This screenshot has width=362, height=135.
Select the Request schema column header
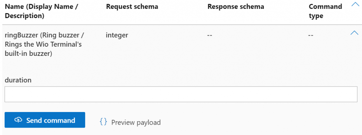(132, 7)
